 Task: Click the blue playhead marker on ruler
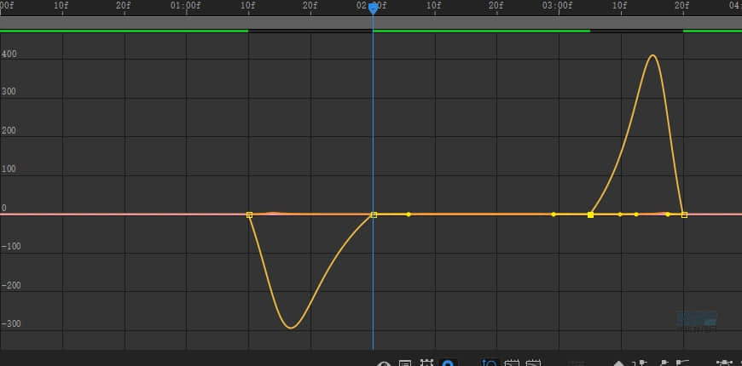pyautogui.click(x=373, y=9)
